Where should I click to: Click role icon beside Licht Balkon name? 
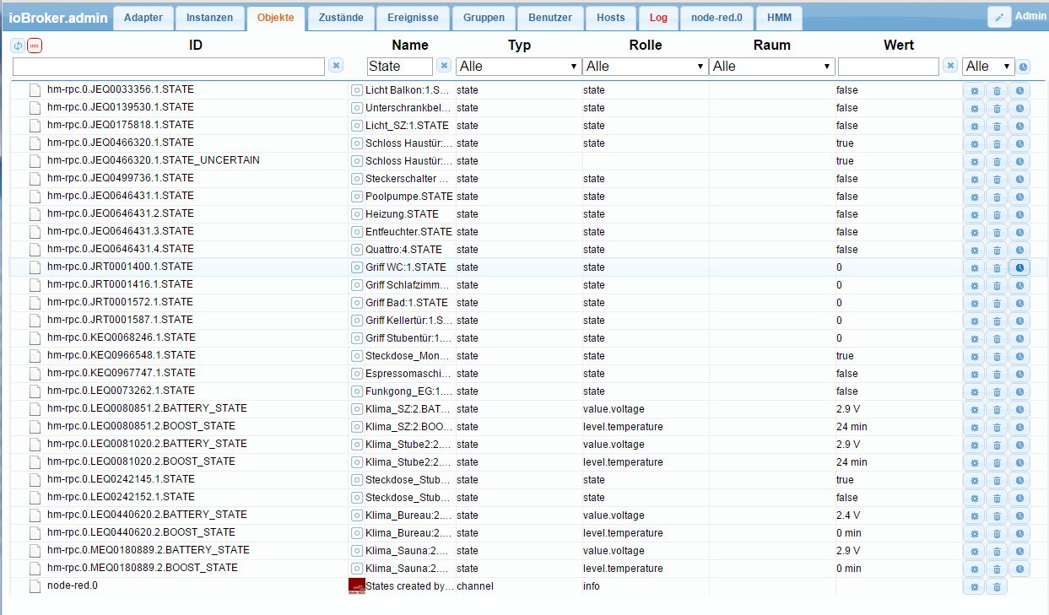(356, 89)
